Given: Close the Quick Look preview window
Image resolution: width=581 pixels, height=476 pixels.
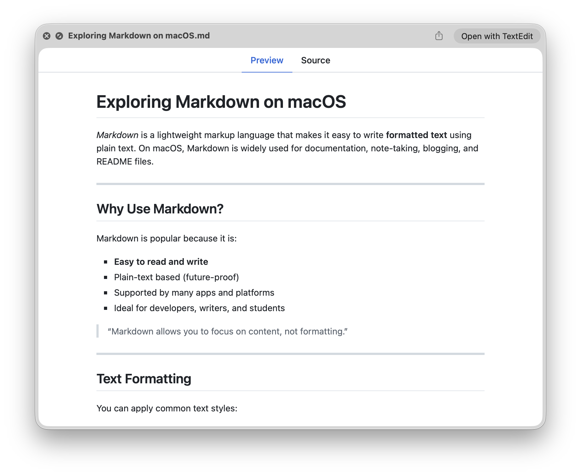Looking at the screenshot, I should point(47,36).
